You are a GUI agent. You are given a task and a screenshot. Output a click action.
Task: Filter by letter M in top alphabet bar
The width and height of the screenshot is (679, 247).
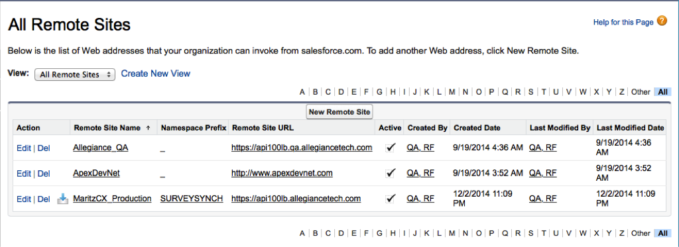point(452,91)
